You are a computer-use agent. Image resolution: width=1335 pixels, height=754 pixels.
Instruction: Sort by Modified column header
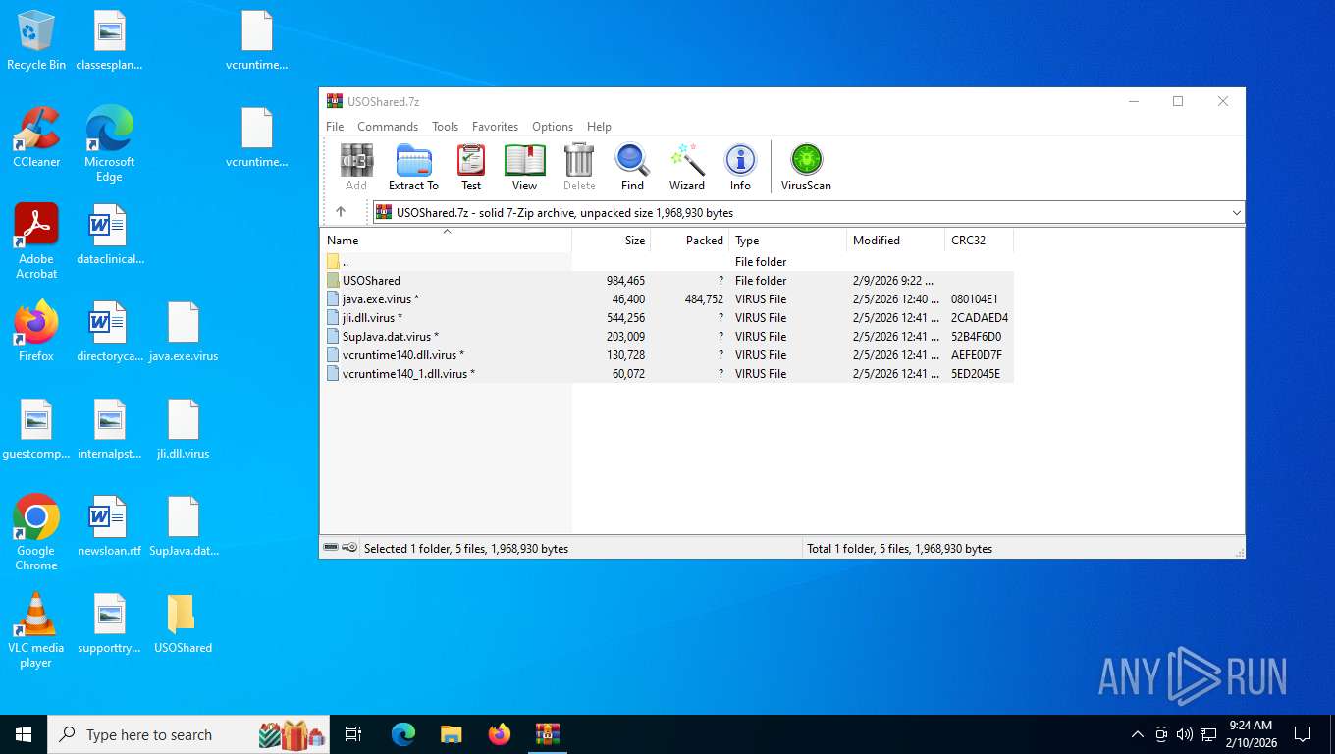coord(896,241)
